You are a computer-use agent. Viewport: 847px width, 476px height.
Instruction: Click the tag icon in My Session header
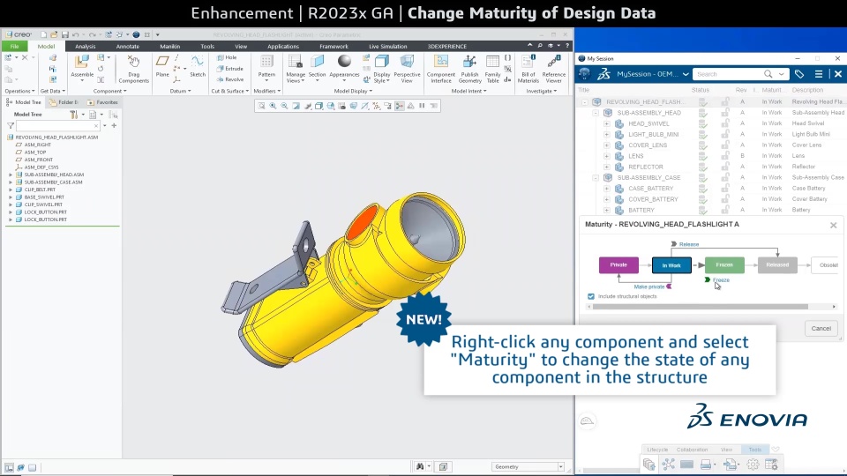click(x=799, y=74)
